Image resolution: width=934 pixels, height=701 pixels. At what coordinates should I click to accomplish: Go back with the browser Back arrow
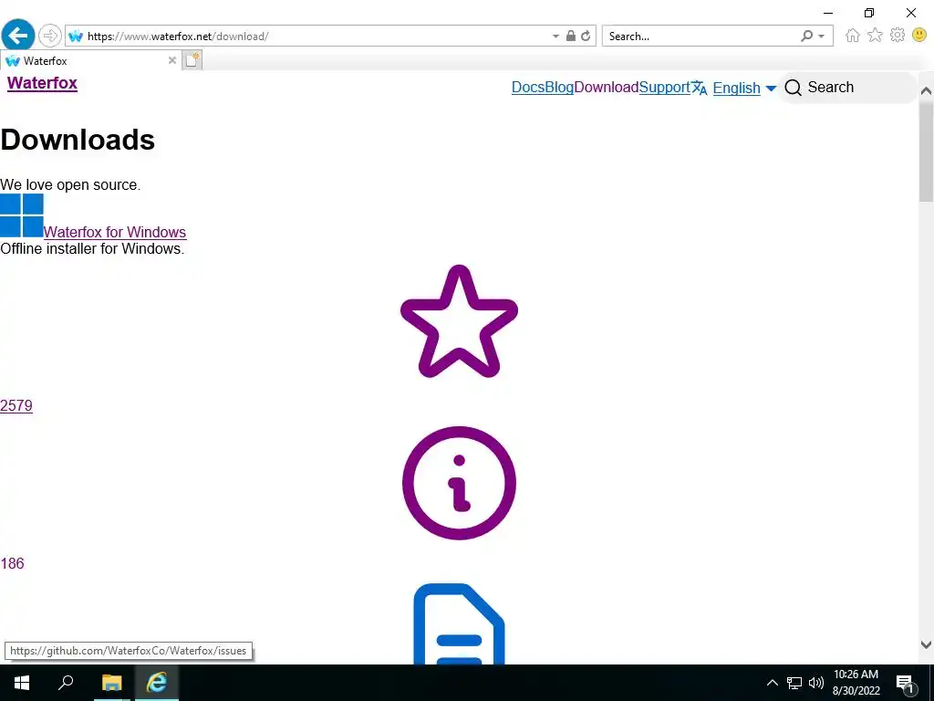tap(18, 36)
